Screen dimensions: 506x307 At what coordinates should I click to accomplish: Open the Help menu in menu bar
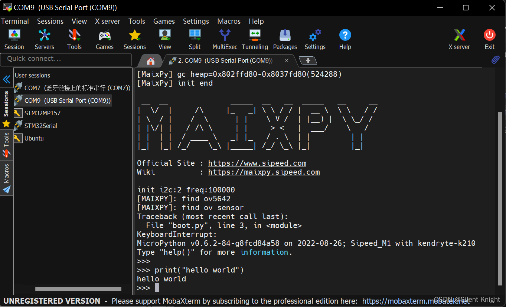click(x=256, y=21)
